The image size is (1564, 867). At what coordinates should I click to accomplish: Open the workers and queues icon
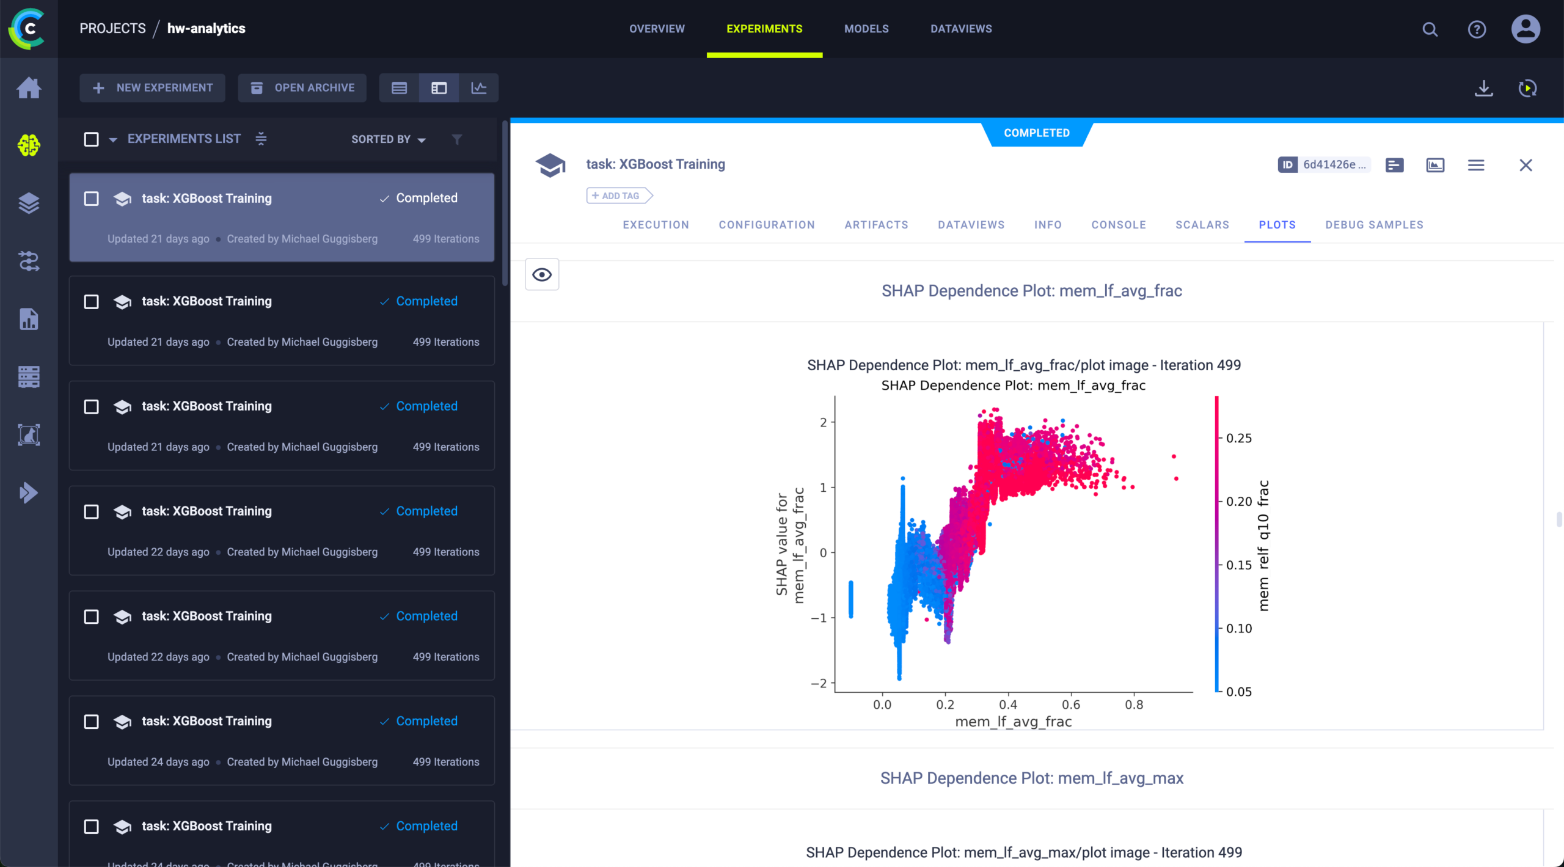pyautogui.click(x=29, y=377)
